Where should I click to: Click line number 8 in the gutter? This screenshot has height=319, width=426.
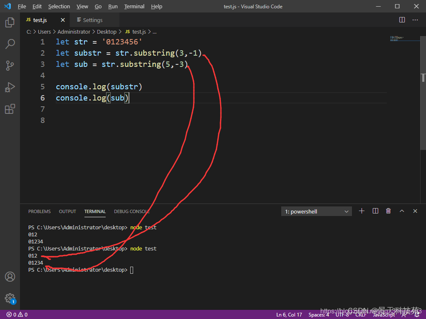click(42, 120)
